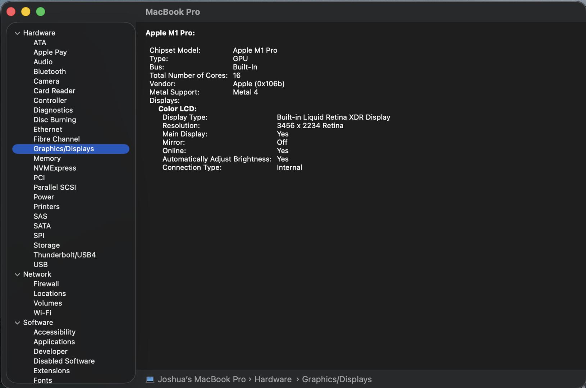The image size is (586, 388).
Task: Click the yellow minimize window button
Action: 26,12
